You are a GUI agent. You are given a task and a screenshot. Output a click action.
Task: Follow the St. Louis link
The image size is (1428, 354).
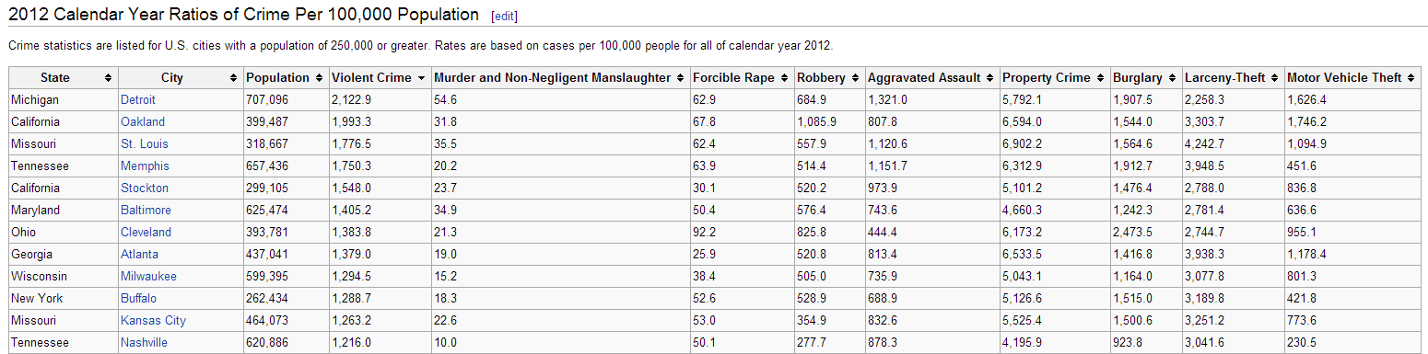pyautogui.click(x=145, y=143)
